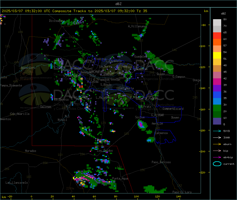
Task: Click the dBZ title at top
Action: tap(118, 4)
